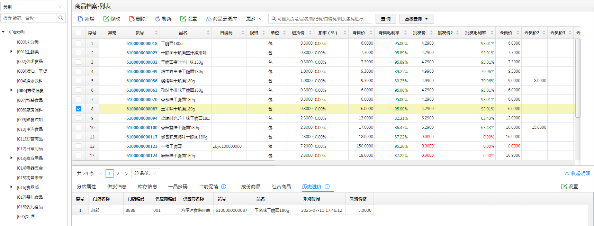Click the info icon beside 历史进价
The width and height of the screenshot is (594, 226).
[327, 187]
